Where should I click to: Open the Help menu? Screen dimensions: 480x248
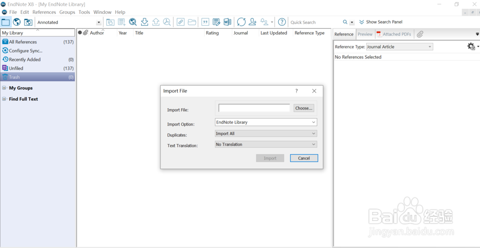point(120,12)
